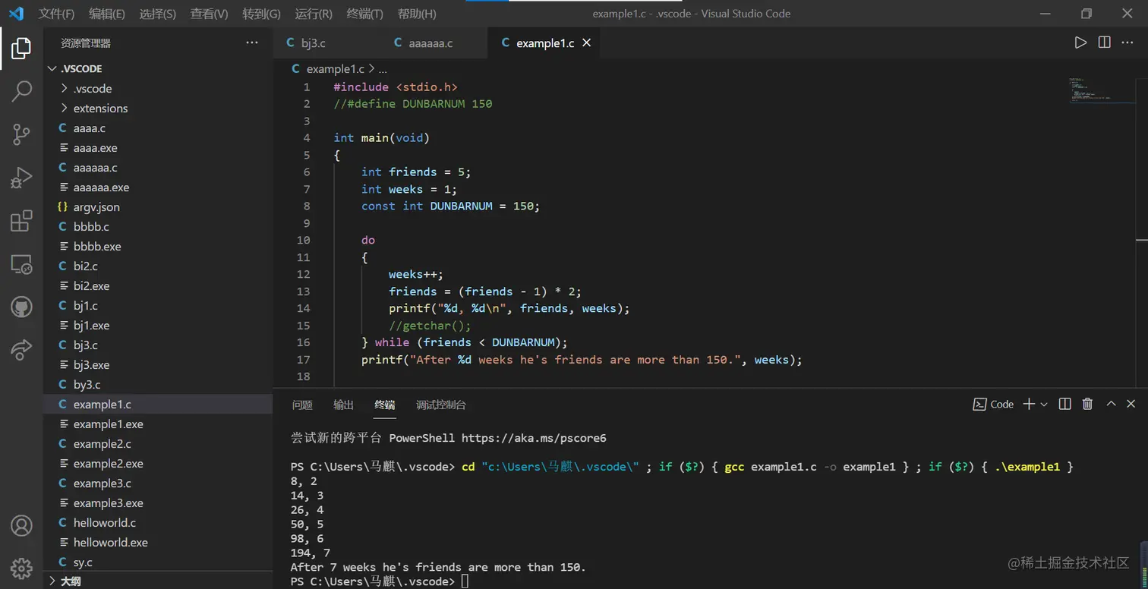Screen dimensions: 1148x589
Task: Open the Extensions view
Action: (x=21, y=222)
